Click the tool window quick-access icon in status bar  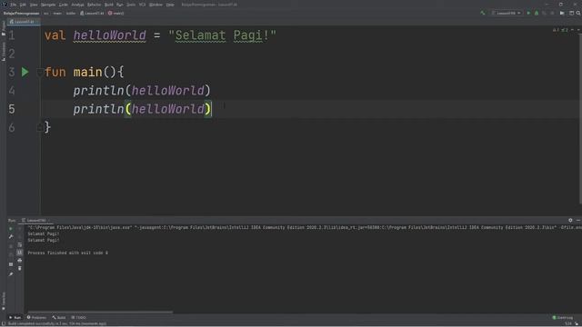3,323
